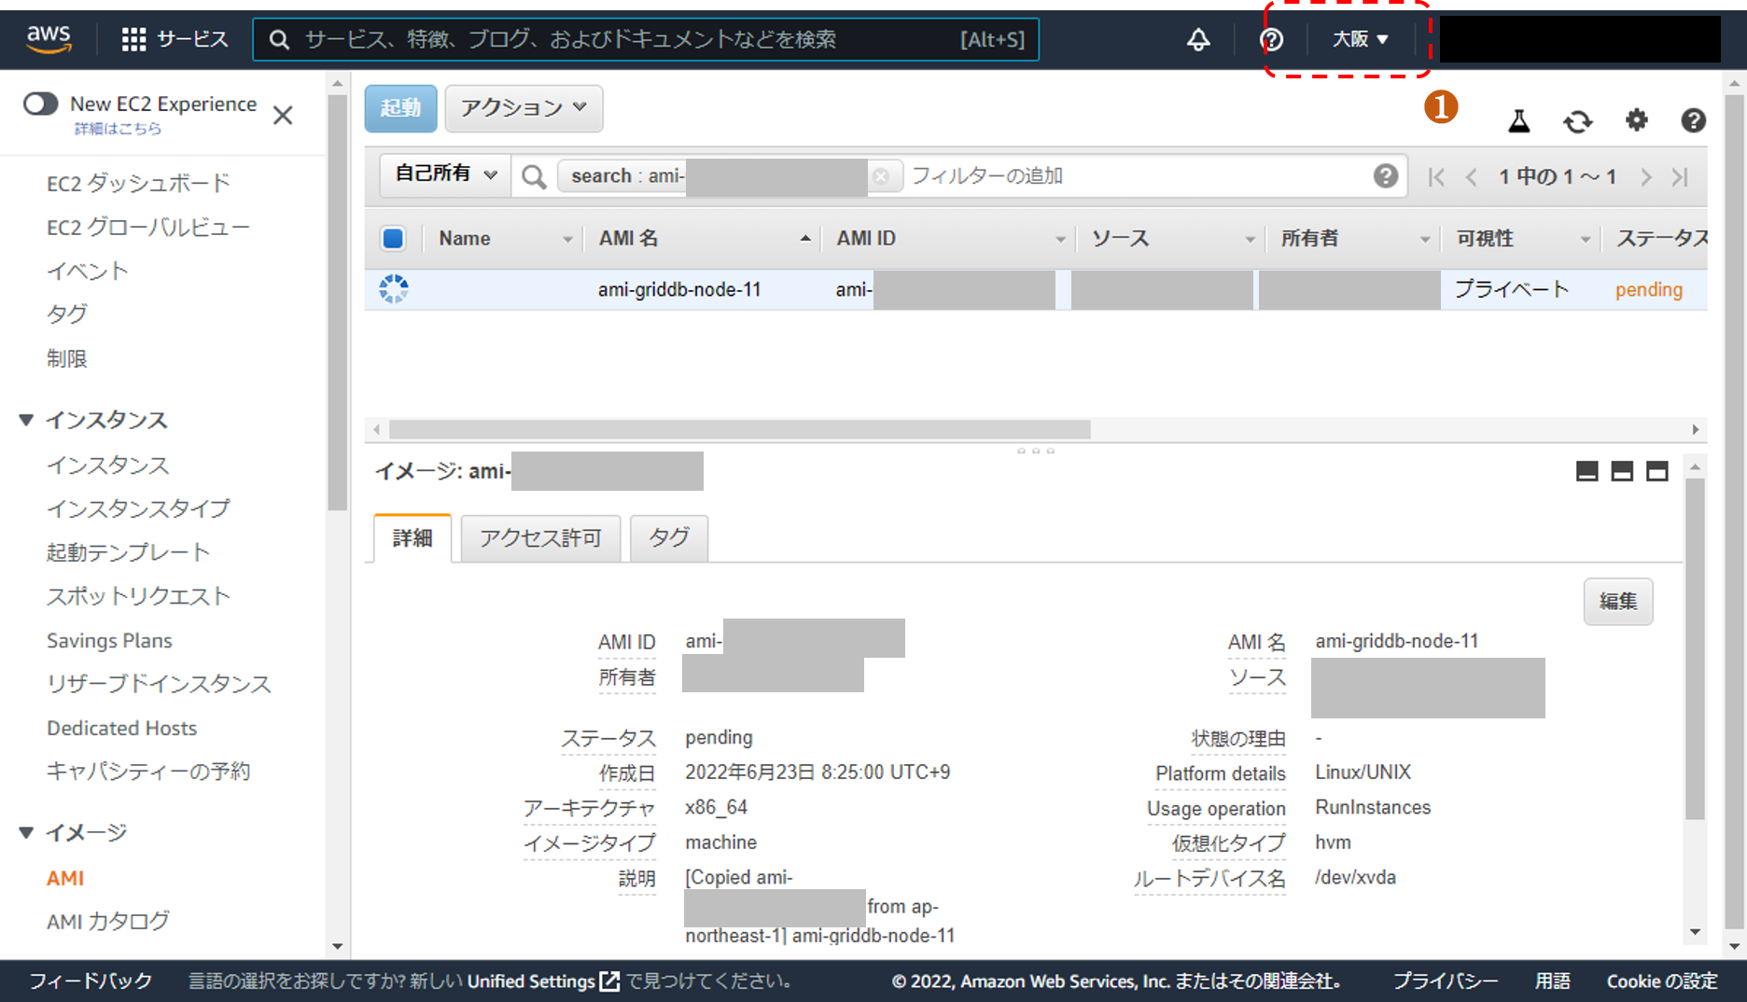Click the experiments flask icon
1747x1002 pixels.
point(1519,120)
